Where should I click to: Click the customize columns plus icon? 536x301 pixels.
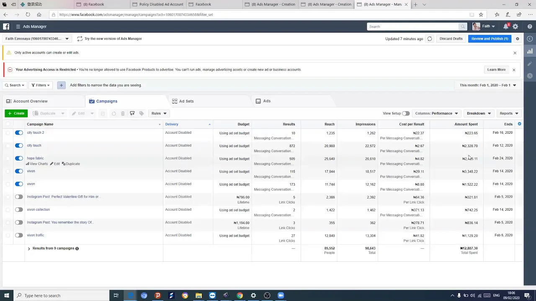coord(519,124)
